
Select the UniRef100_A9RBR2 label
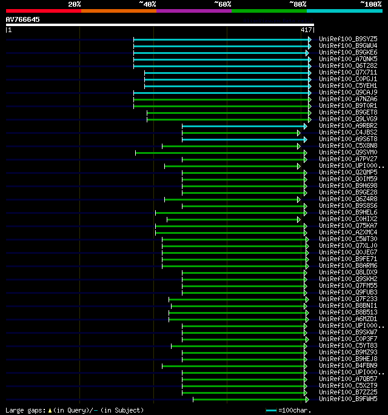(348, 126)
